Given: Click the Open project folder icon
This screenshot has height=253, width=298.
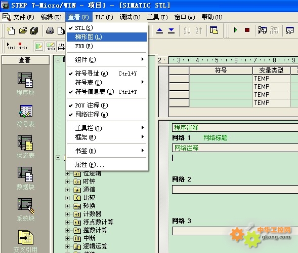Looking at the screenshot, I should (23, 30).
